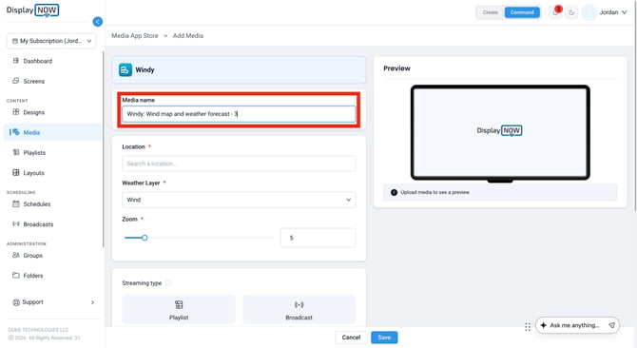Collapse sidebar with the blue arrow button
Screen dimensions: 637x348
click(98, 22)
